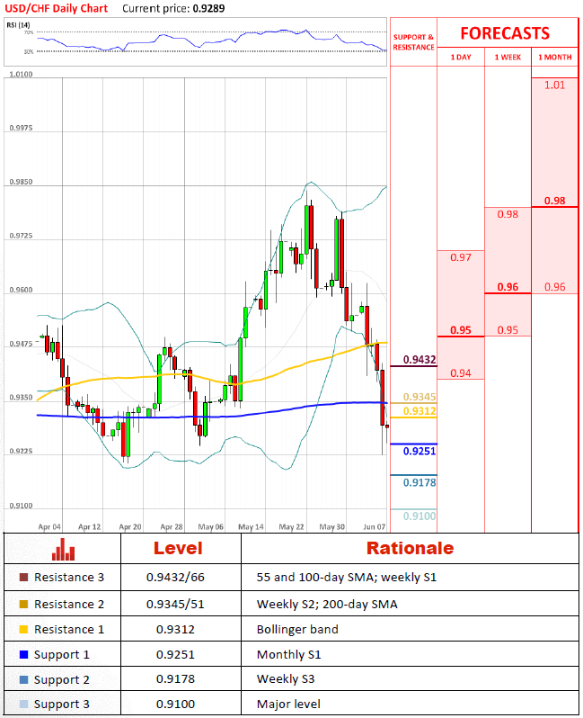The width and height of the screenshot is (583, 718).
Task: Click the May 14 date on the axis
Action: point(250,526)
